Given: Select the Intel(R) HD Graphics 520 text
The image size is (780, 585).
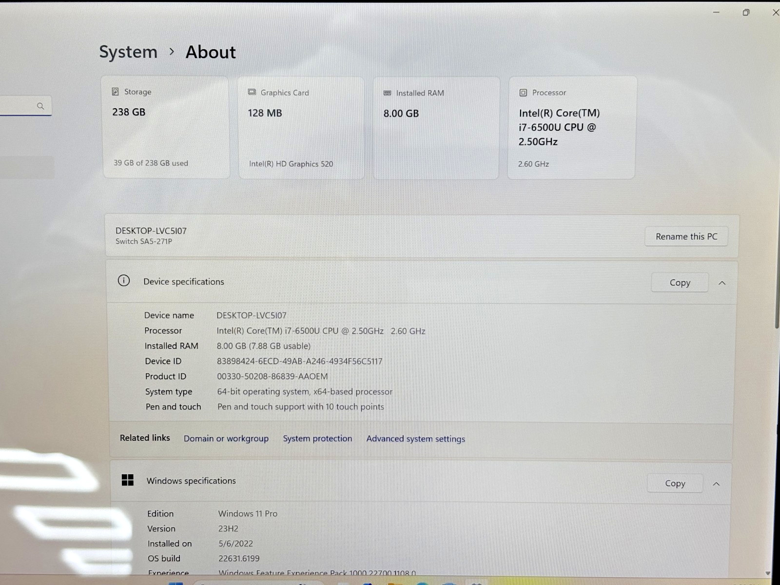Looking at the screenshot, I should (291, 164).
